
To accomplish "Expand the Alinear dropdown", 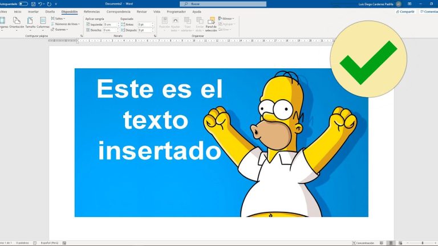I will click(x=226, y=19).
